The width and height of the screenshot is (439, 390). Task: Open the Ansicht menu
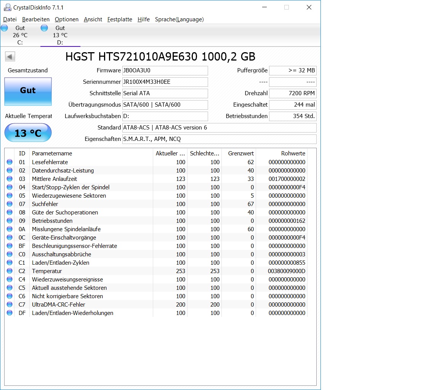point(93,19)
